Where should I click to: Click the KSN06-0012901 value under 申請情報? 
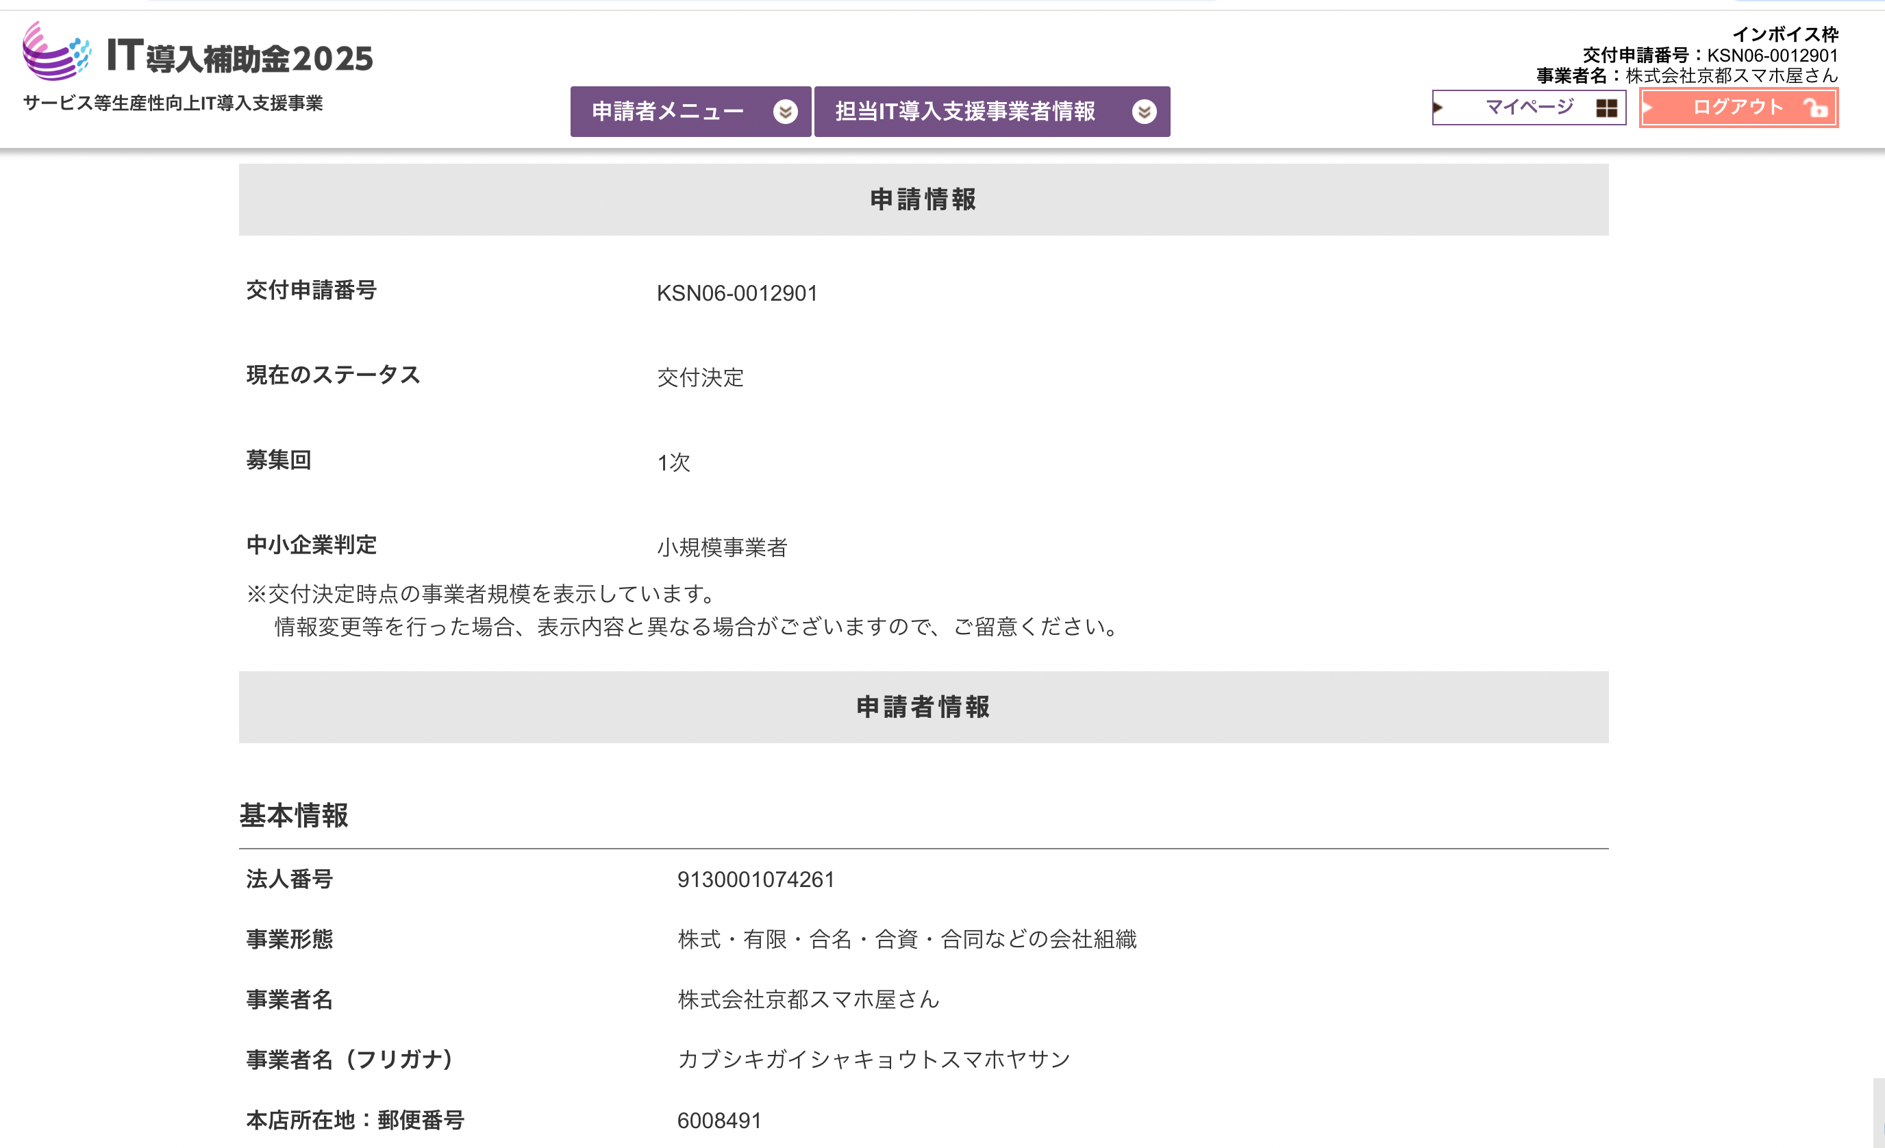pos(737,294)
